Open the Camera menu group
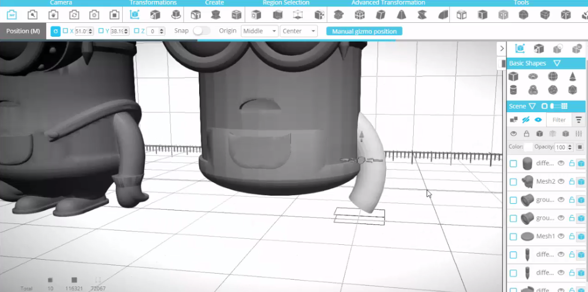The height and width of the screenshot is (292, 588). click(x=61, y=2)
